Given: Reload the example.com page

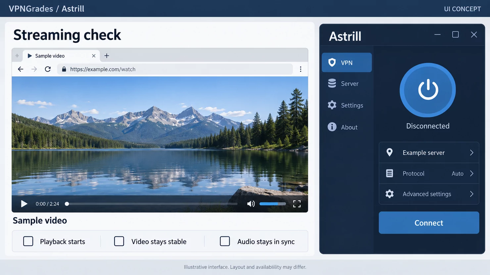Looking at the screenshot, I should pyautogui.click(x=48, y=69).
